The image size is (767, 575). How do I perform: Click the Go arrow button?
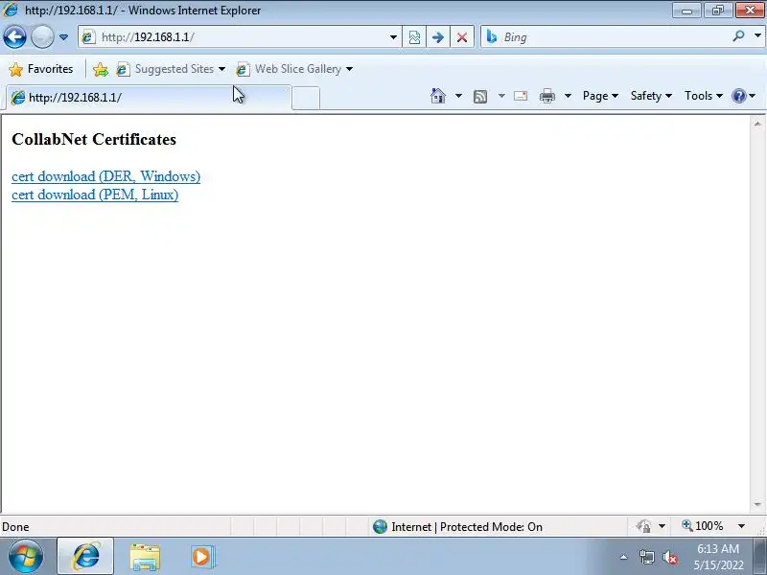[438, 37]
